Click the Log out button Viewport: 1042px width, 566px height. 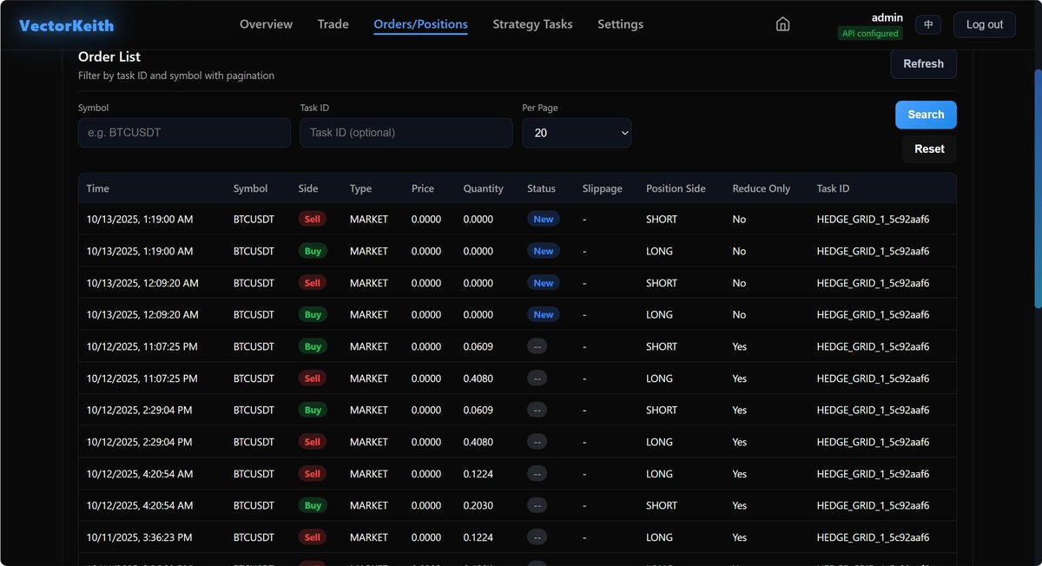pos(985,24)
